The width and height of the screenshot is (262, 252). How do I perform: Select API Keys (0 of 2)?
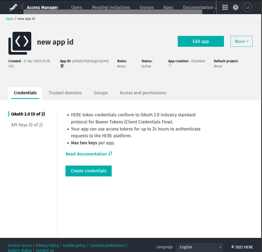(27, 125)
